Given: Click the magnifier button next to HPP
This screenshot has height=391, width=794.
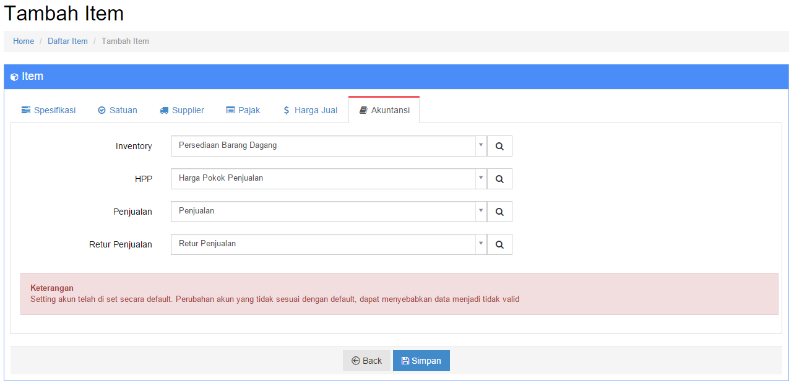Looking at the screenshot, I should [x=499, y=179].
